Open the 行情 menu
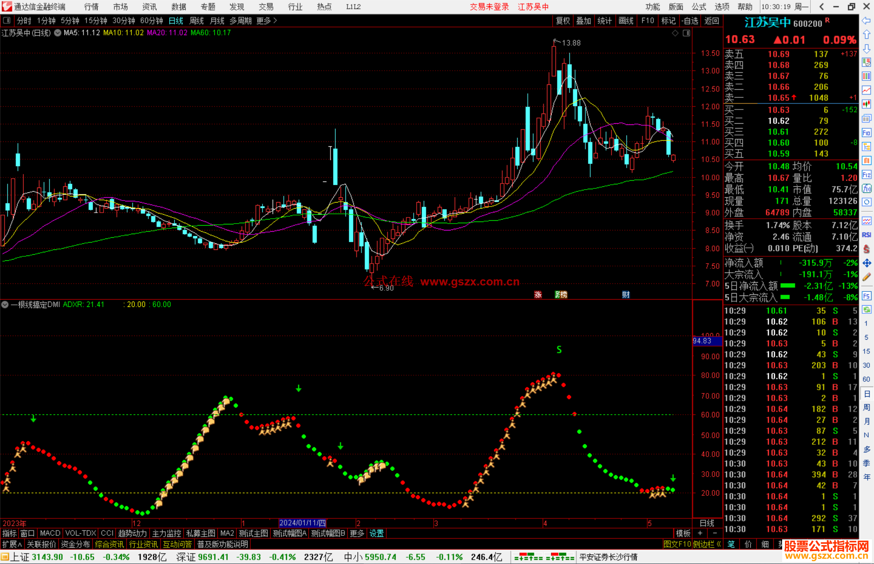The height and width of the screenshot is (564, 874). [91, 7]
